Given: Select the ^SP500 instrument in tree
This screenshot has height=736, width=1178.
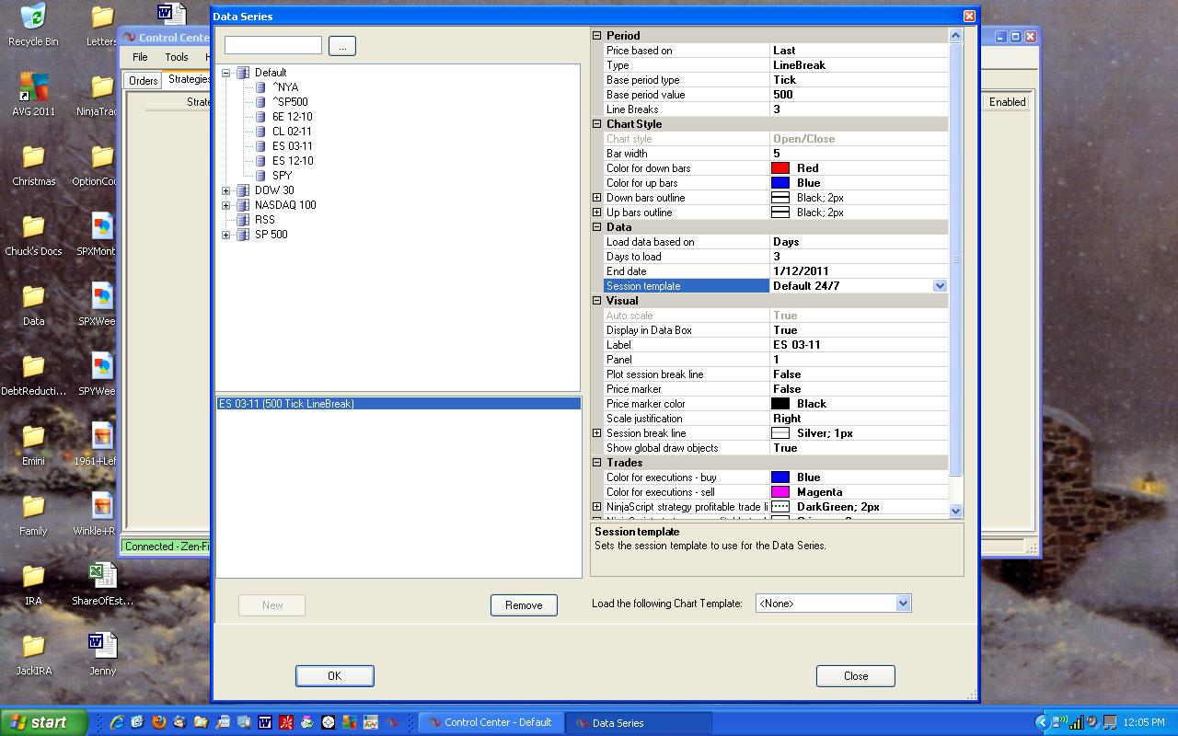Looking at the screenshot, I should (290, 102).
